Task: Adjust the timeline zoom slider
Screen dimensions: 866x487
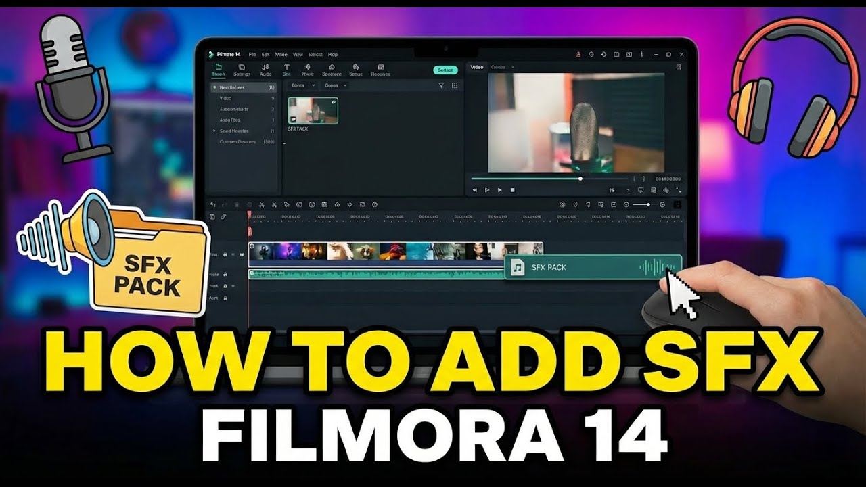Action: coord(645,204)
